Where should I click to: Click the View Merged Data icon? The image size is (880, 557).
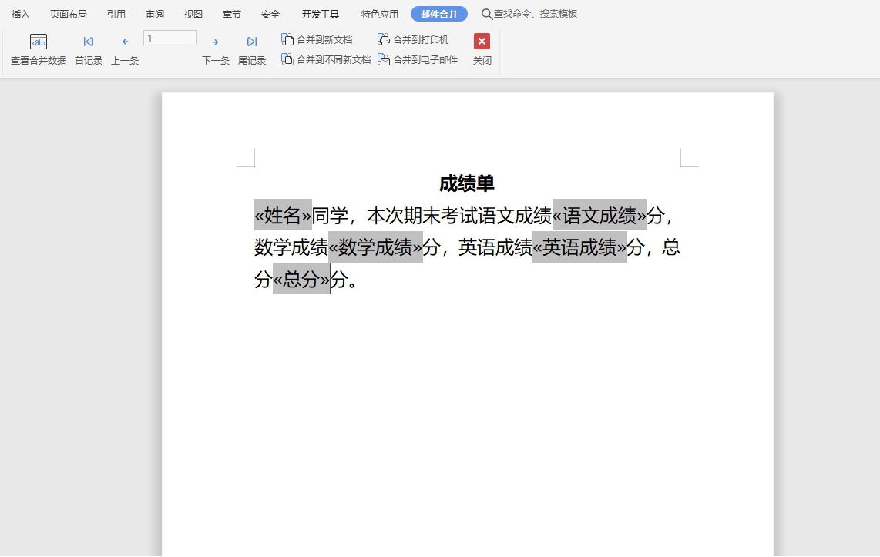39,42
